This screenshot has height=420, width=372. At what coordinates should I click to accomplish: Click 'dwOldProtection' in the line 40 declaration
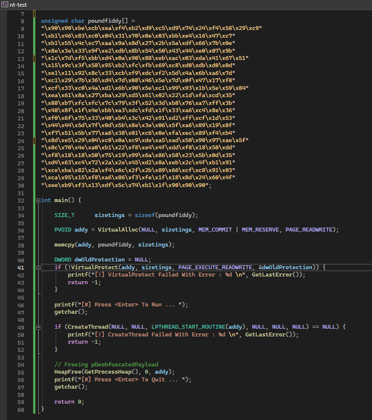pos(100,260)
